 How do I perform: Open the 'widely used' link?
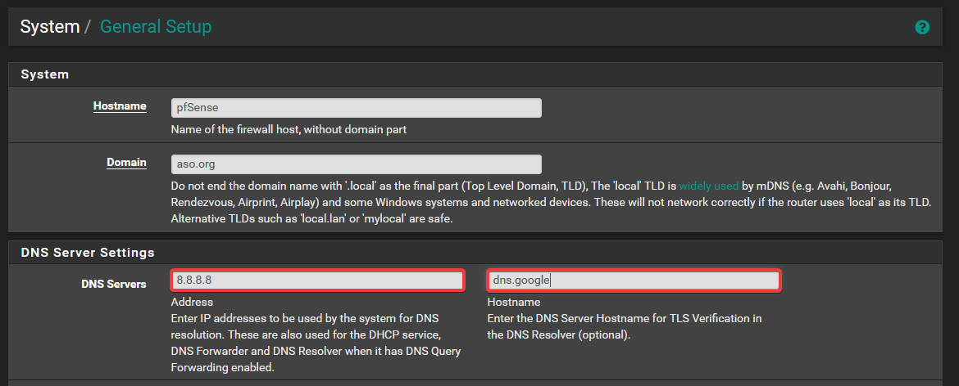[709, 186]
